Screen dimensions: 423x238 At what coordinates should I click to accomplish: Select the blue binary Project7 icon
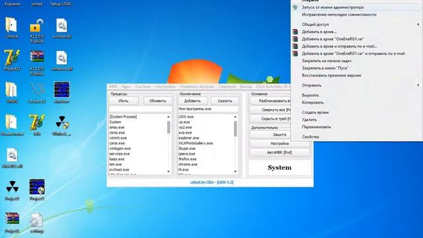click(x=37, y=186)
